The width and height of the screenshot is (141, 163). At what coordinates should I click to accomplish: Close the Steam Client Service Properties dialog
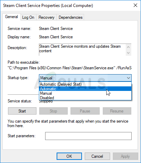tap(135, 6)
